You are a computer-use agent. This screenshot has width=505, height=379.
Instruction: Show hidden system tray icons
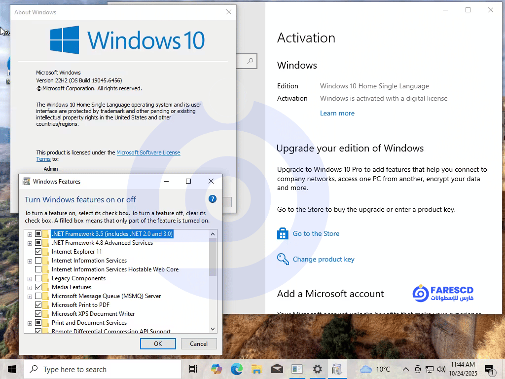coord(406,369)
